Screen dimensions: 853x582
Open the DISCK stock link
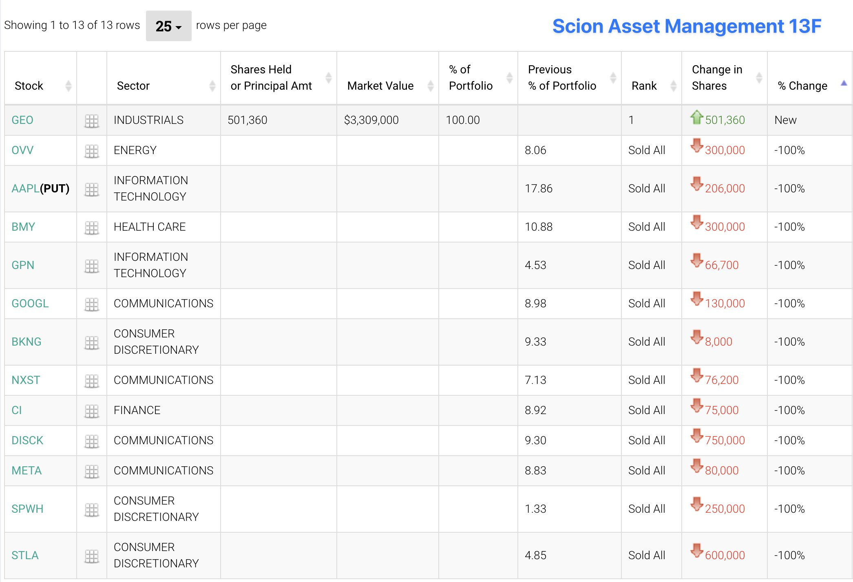pyautogui.click(x=27, y=441)
